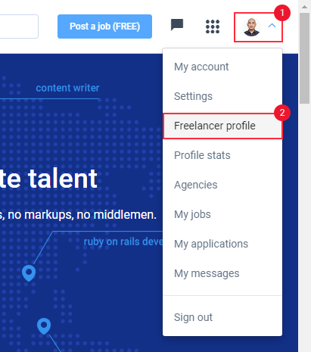Click ruby on rails developer label
This screenshot has height=352, width=311.
coord(123,241)
